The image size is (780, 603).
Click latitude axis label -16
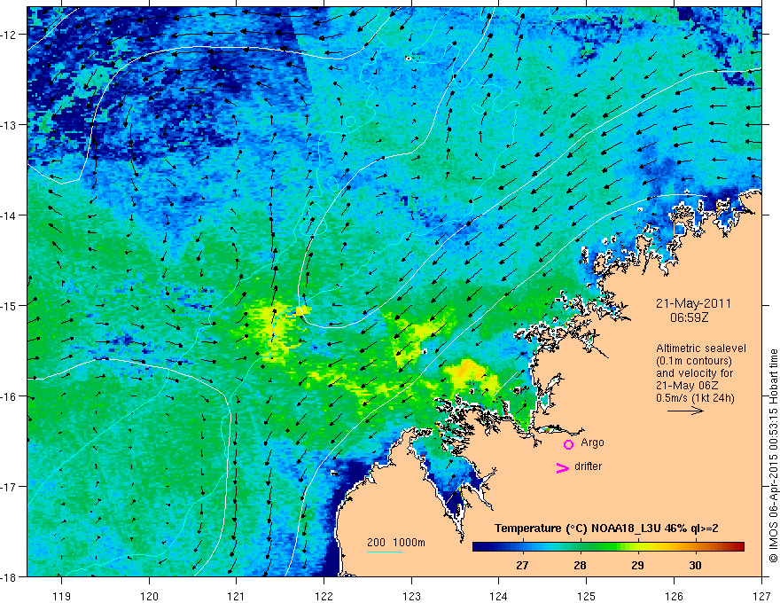(10, 396)
